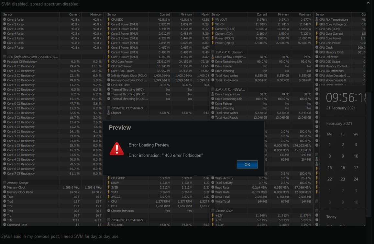Click the Preview dialog title
The image size is (374, 244).
click(120, 128)
